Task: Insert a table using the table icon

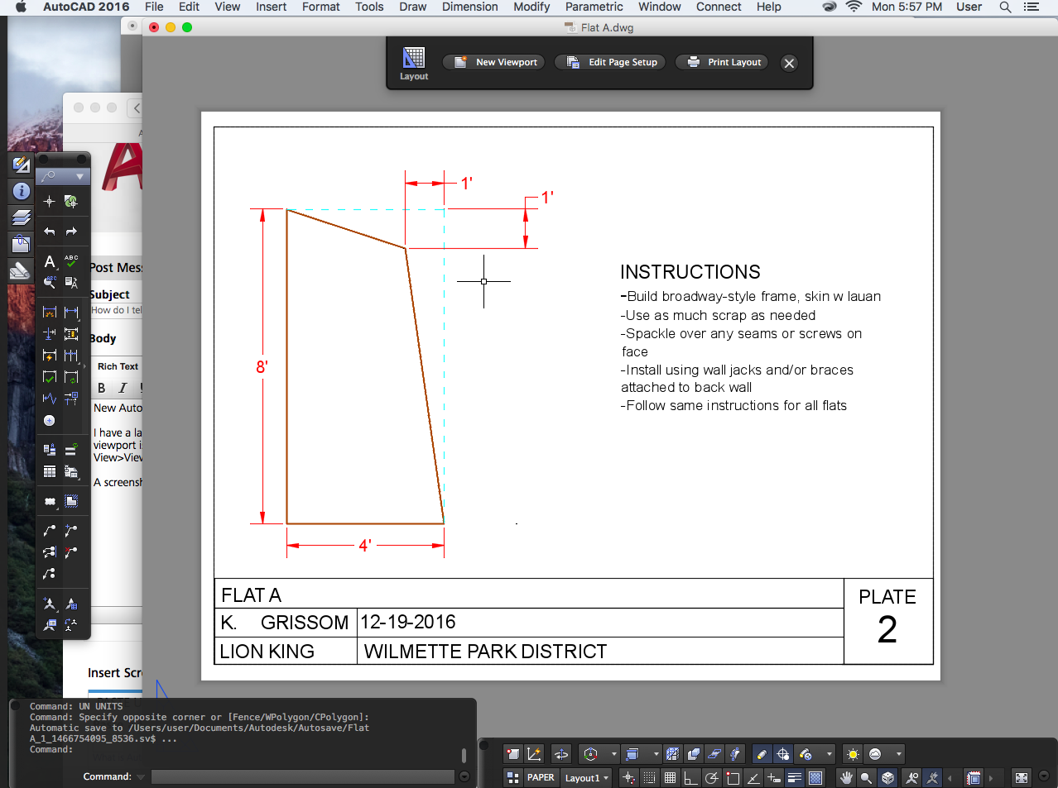Action: coord(50,471)
